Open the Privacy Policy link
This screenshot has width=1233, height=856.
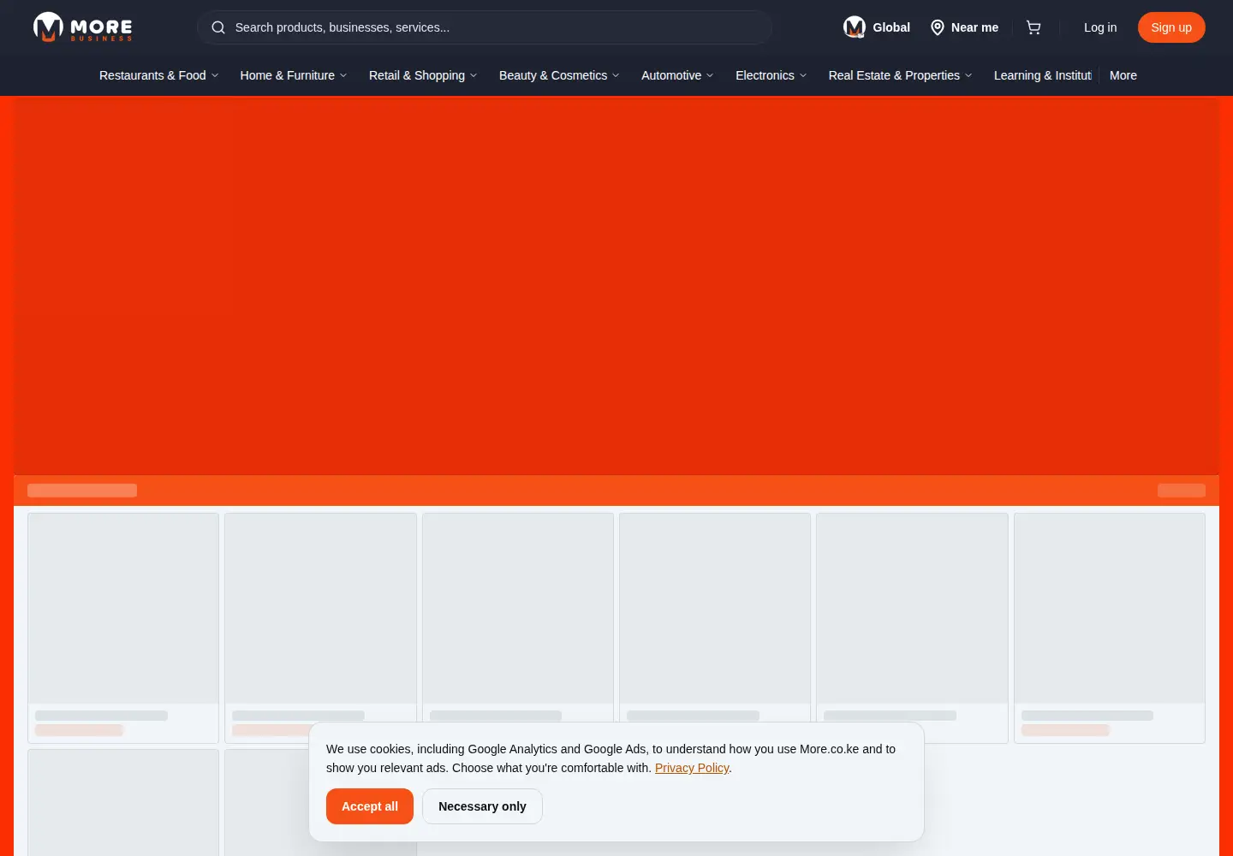pyautogui.click(x=692, y=768)
